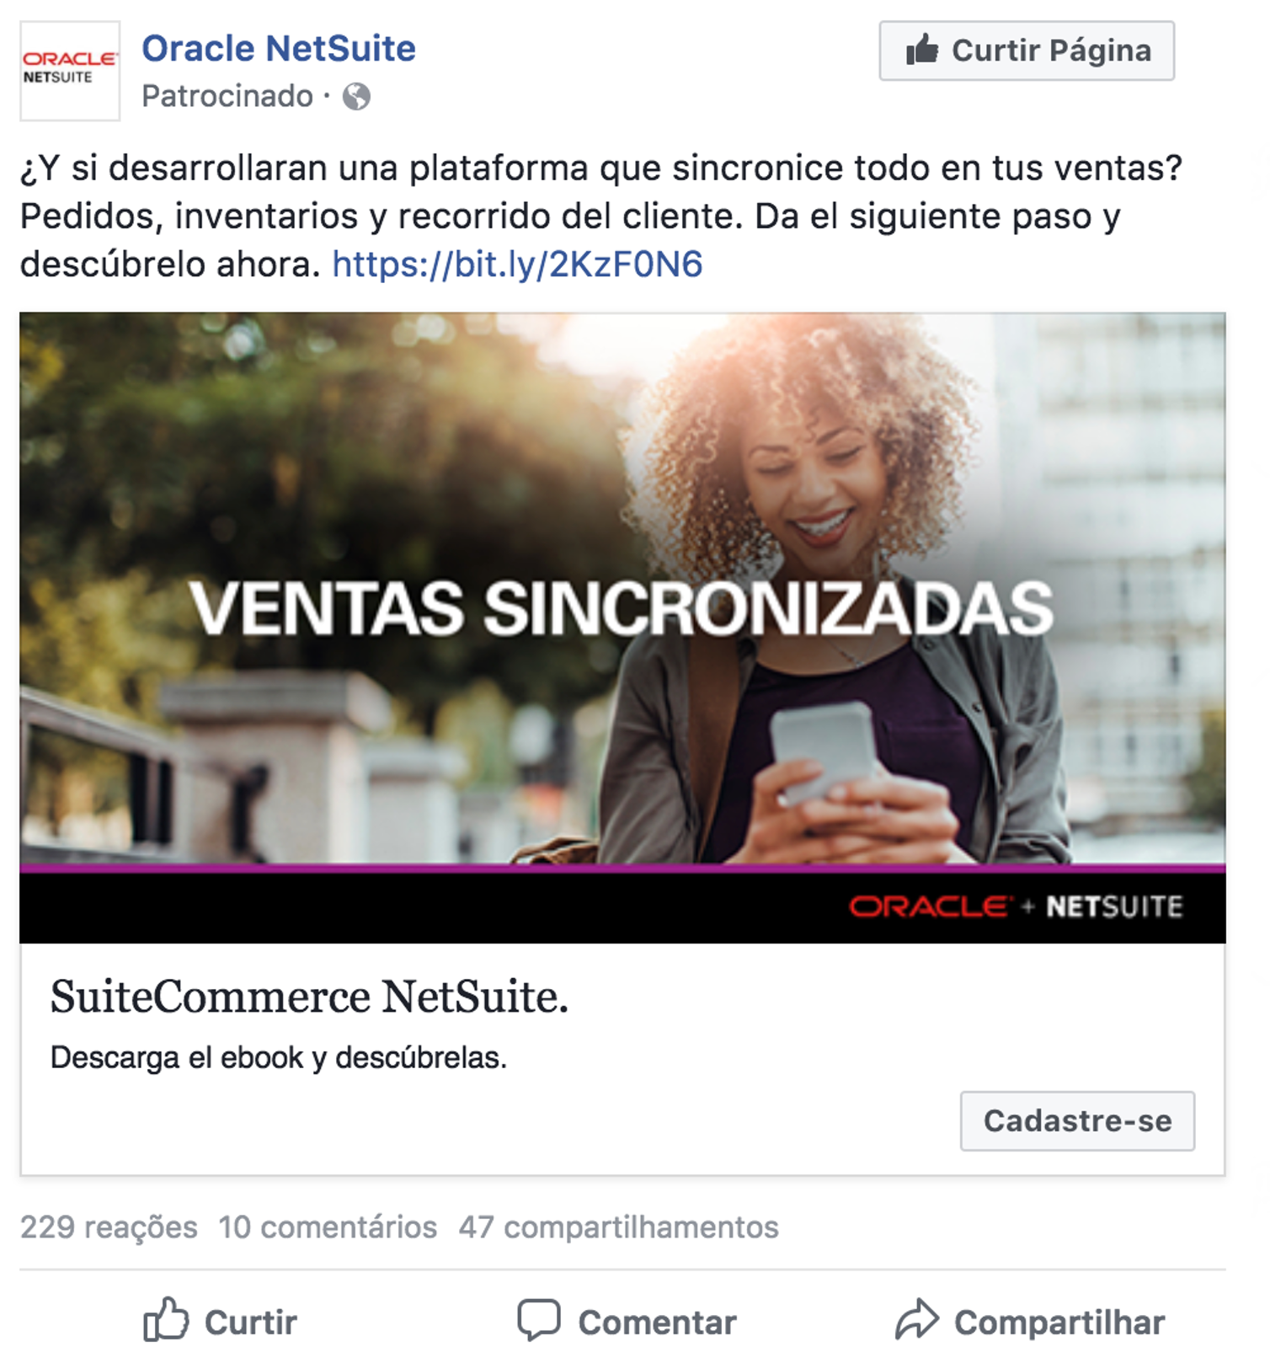Click the Curtir thumbs-up icon
1270x1363 pixels.
pyautogui.click(x=166, y=1319)
